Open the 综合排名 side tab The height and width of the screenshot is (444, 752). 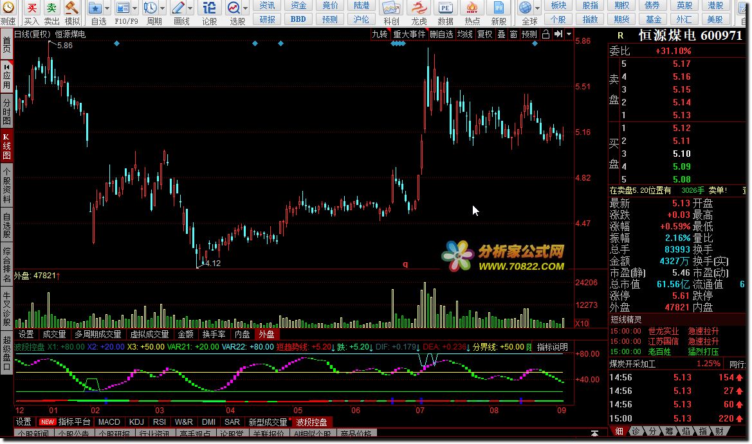pyautogui.click(x=6, y=264)
